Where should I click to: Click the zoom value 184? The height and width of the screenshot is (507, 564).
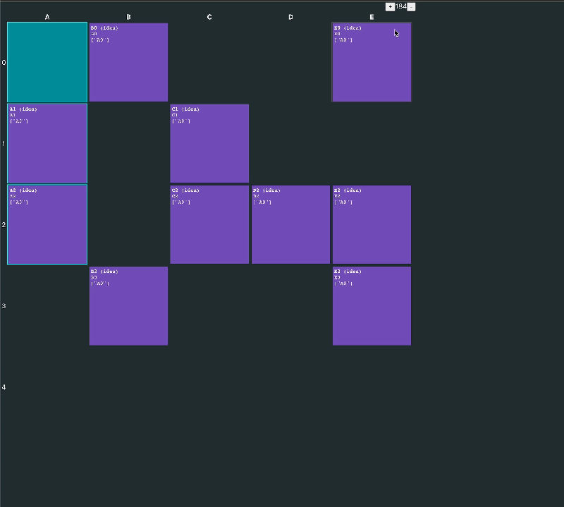click(x=400, y=7)
